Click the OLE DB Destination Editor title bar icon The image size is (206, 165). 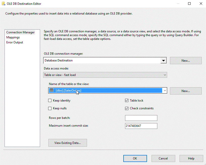tap(3, 4)
